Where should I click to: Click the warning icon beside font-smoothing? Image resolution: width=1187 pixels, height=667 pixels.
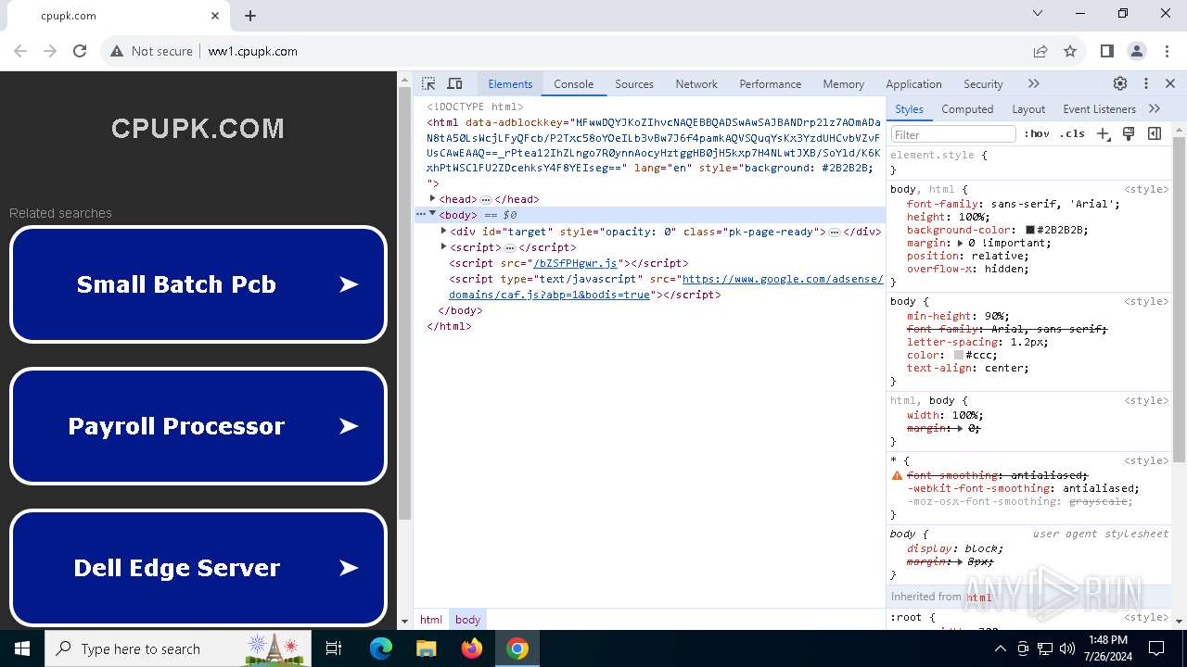click(x=897, y=475)
